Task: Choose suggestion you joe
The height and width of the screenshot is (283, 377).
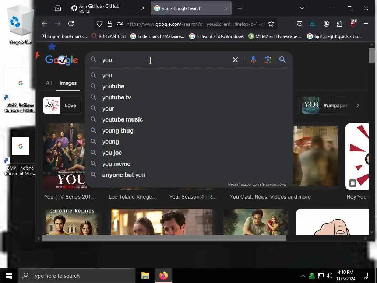Action: click(189, 153)
